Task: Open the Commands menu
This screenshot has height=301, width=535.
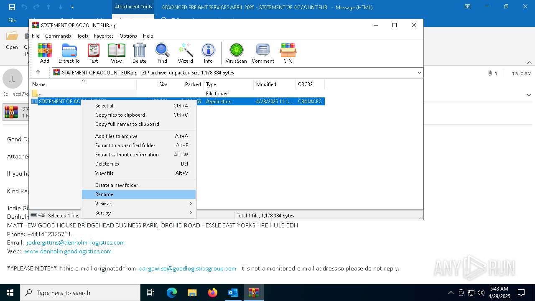Action: [x=58, y=36]
